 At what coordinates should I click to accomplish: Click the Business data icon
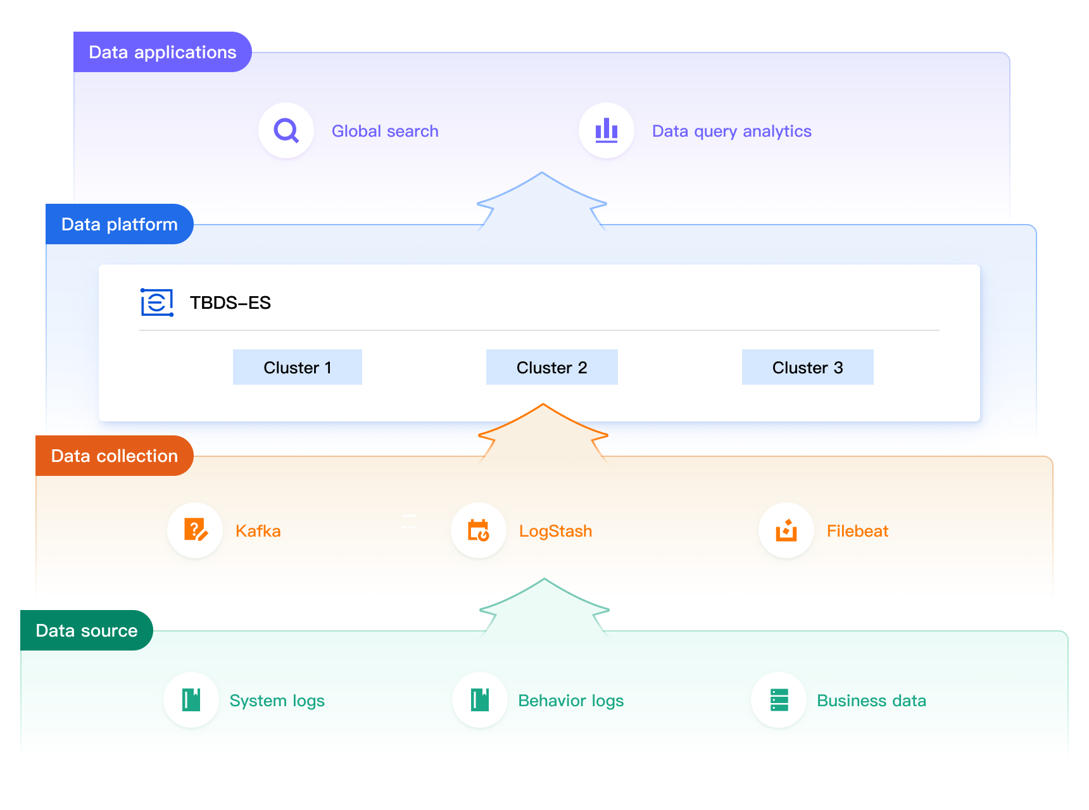779,700
